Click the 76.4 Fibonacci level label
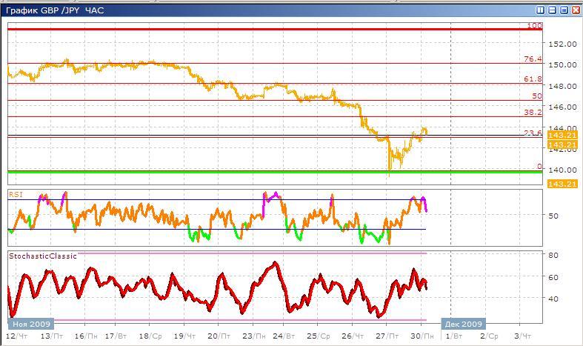 [533, 59]
